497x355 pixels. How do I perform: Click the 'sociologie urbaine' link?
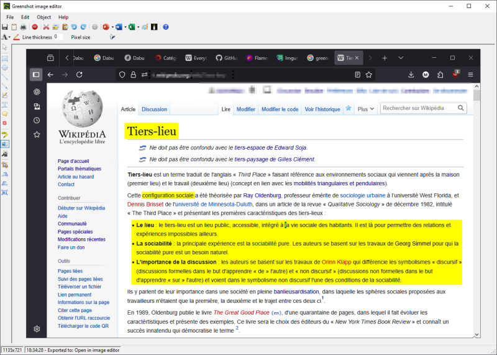tap(363, 195)
